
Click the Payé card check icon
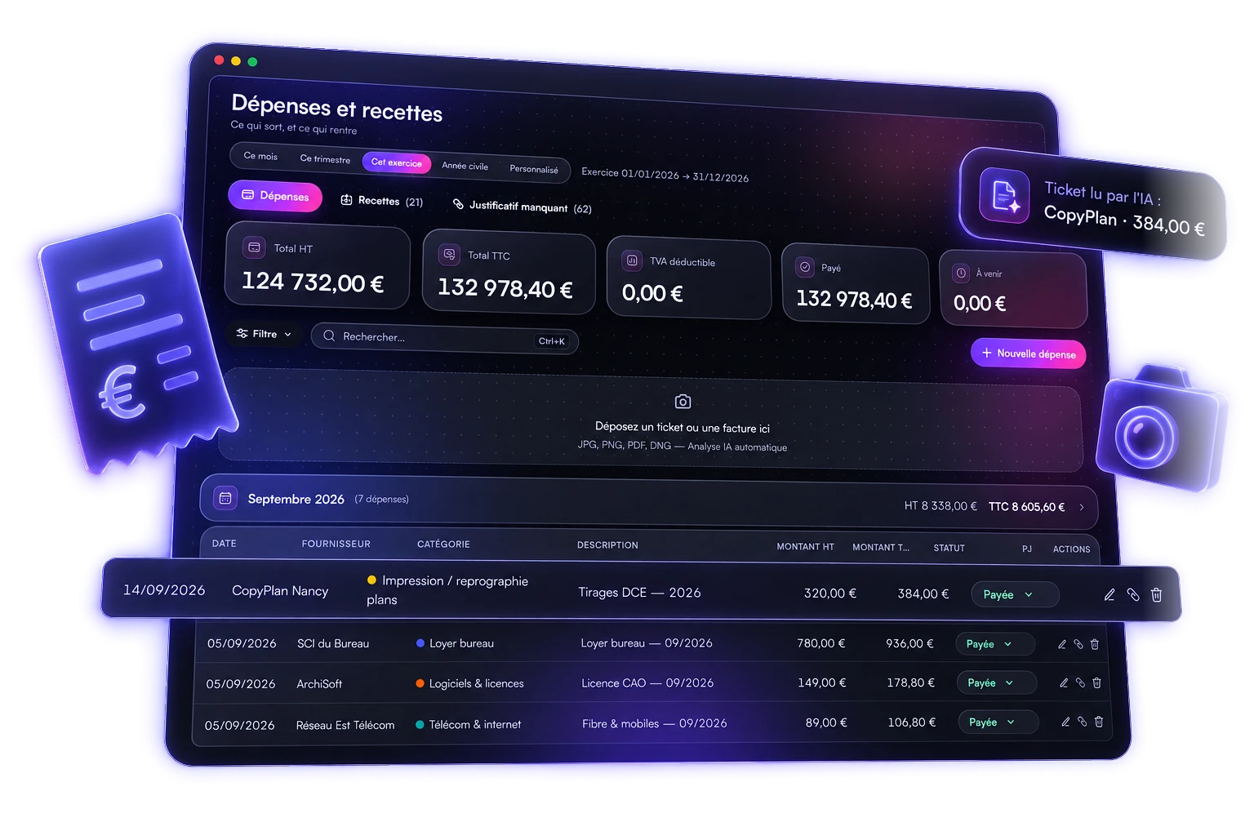click(805, 267)
